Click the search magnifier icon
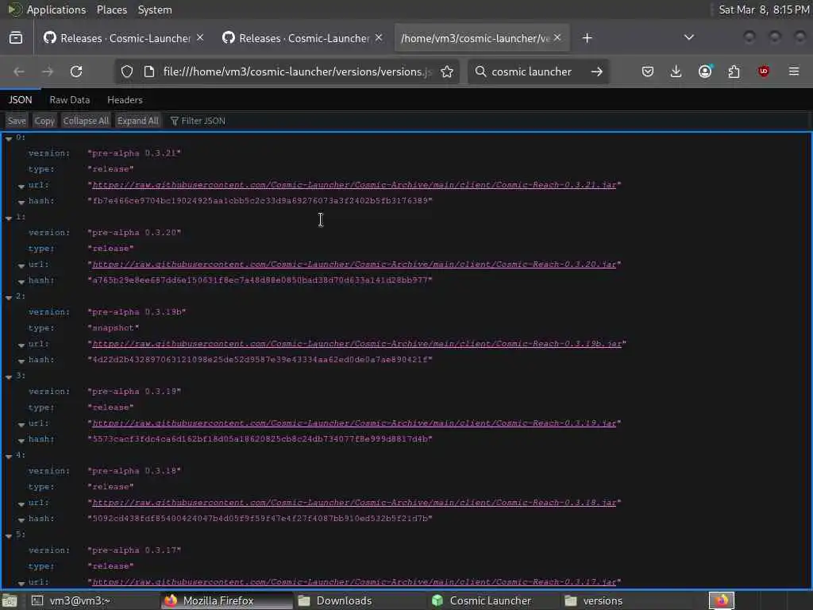Image resolution: width=813 pixels, height=610 pixels. 480,71
